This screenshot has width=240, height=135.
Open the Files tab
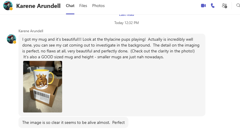tap(83, 6)
